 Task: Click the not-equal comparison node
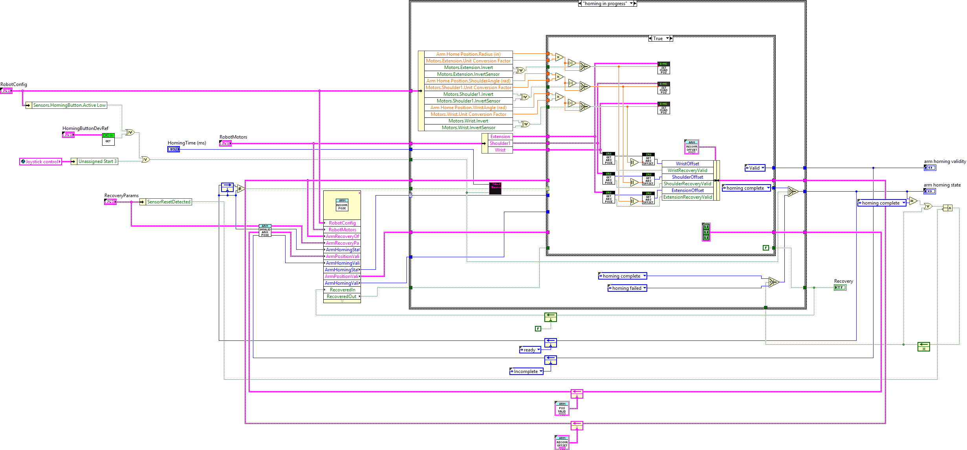[x=241, y=189]
